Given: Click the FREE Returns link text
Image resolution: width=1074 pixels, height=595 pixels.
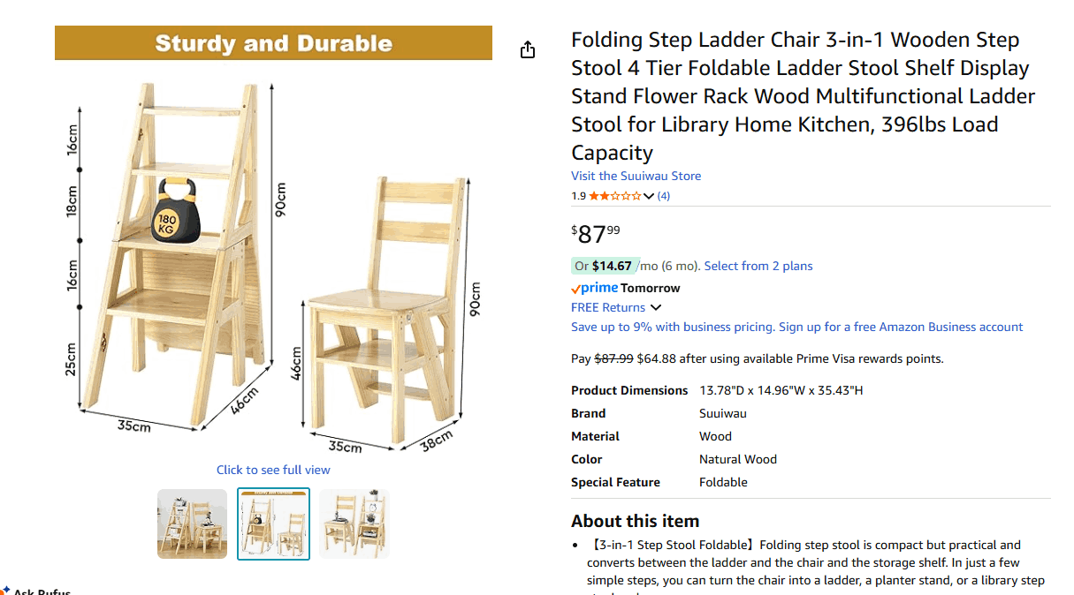Looking at the screenshot, I should pos(608,307).
